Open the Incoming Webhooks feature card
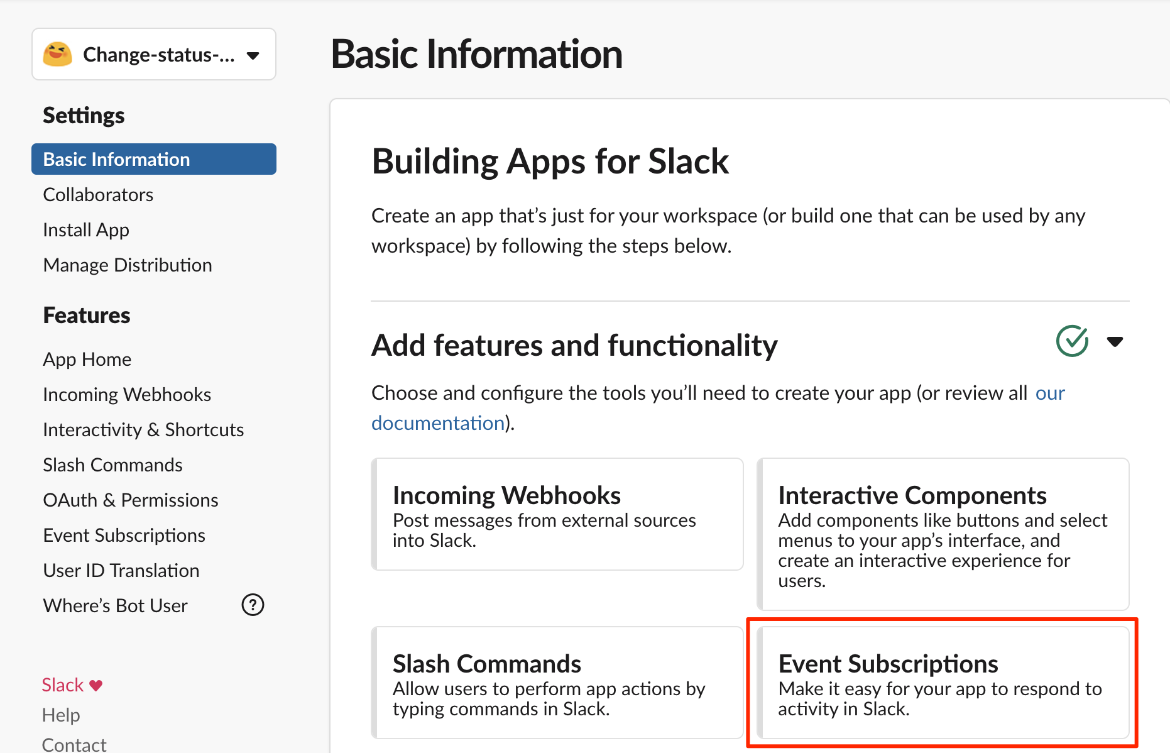 pyautogui.click(x=557, y=514)
